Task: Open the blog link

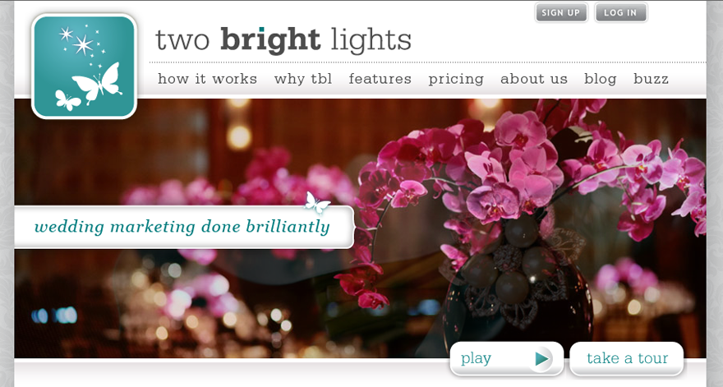Action: point(601,80)
